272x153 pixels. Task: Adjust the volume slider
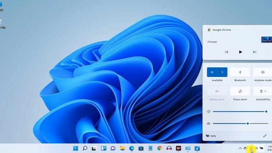(241, 124)
